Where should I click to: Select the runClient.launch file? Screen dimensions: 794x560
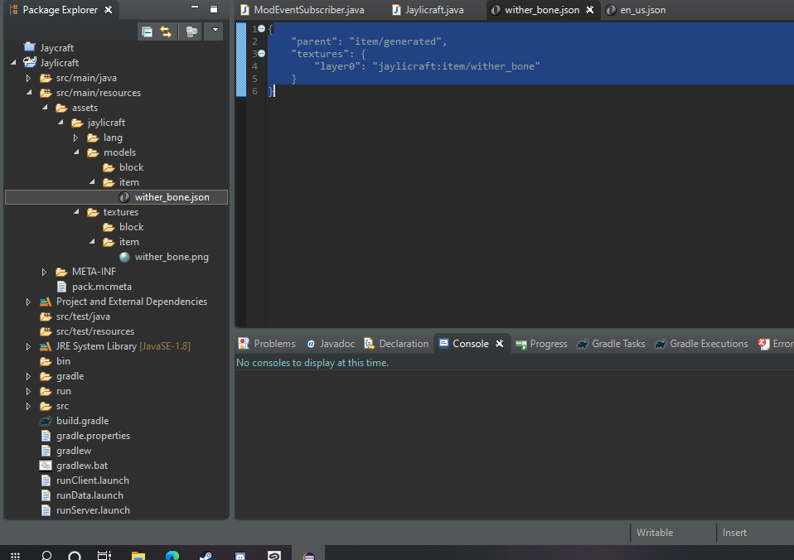point(92,480)
